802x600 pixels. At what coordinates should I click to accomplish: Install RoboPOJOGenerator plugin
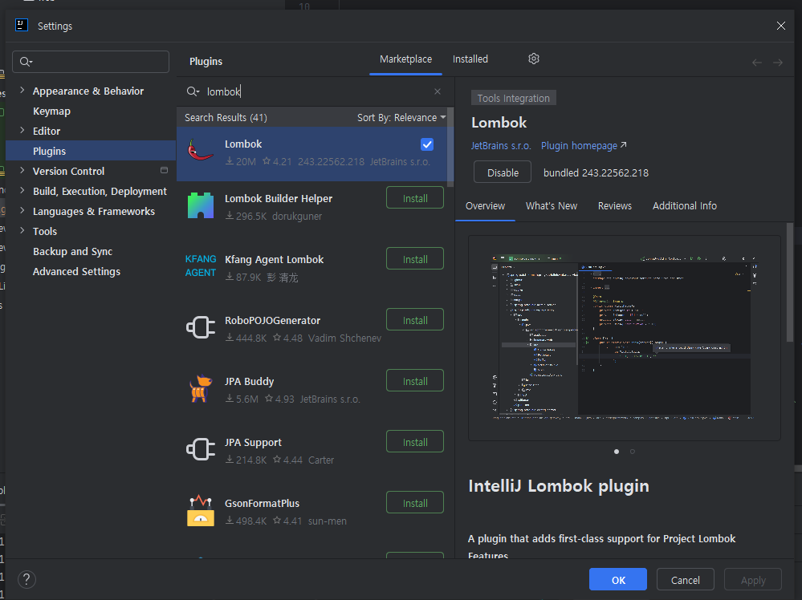pyautogui.click(x=415, y=320)
